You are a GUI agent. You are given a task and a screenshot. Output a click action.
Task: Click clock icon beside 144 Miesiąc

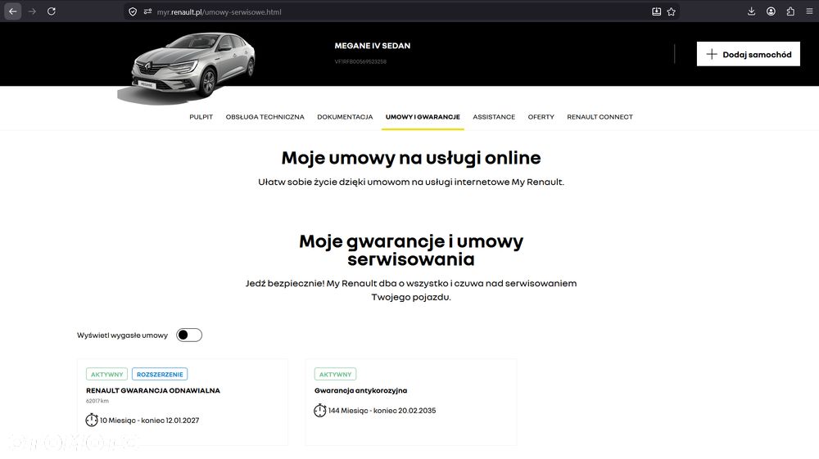pyautogui.click(x=319, y=411)
